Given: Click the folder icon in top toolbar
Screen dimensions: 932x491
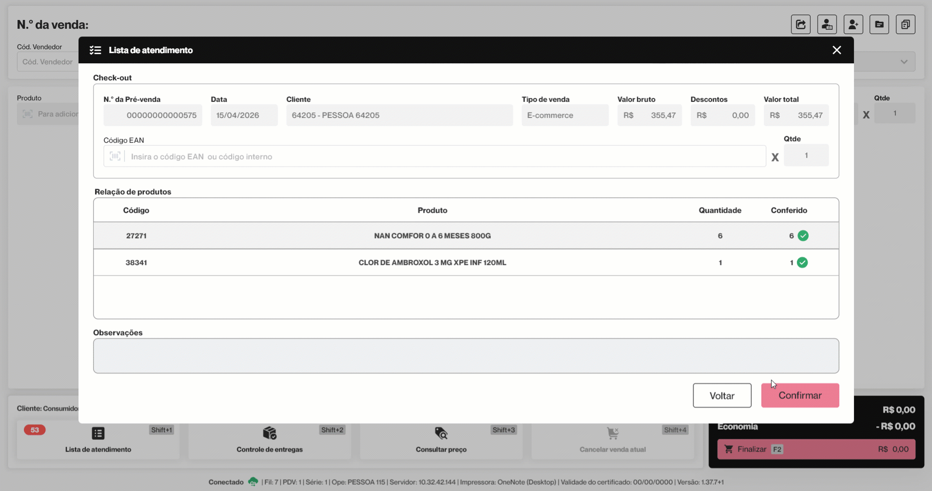Looking at the screenshot, I should [879, 24].
